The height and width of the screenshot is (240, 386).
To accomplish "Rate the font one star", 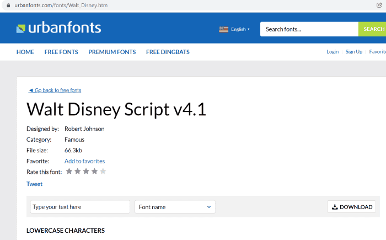I will click(69, 171).
